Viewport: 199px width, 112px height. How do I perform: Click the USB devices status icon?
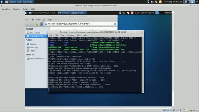pyautogui.click(x=170, y=110)
